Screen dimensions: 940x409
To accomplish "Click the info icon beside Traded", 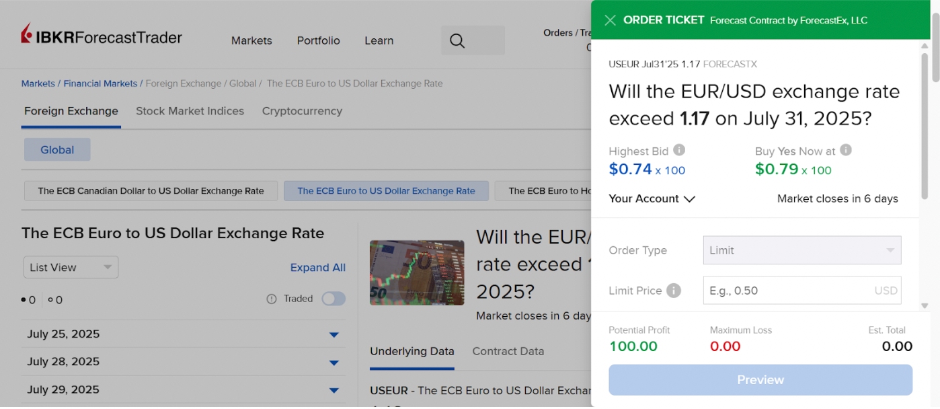I will point(272,299).
